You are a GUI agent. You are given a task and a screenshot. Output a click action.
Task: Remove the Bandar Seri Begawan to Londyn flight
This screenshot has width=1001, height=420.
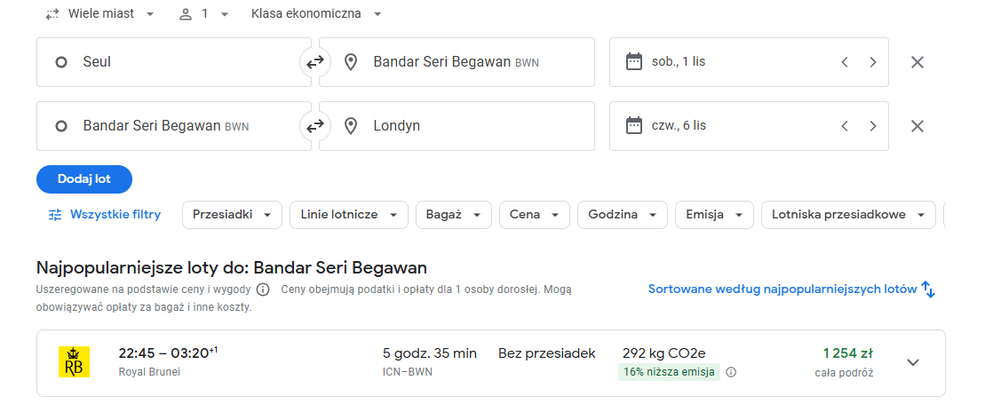coord(917,126)
